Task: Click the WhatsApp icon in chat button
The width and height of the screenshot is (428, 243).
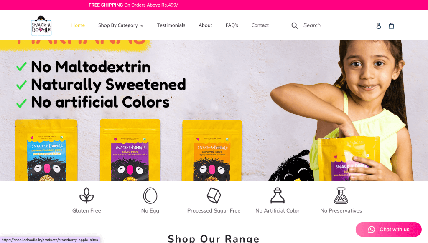Action: [x=372, y=229]
